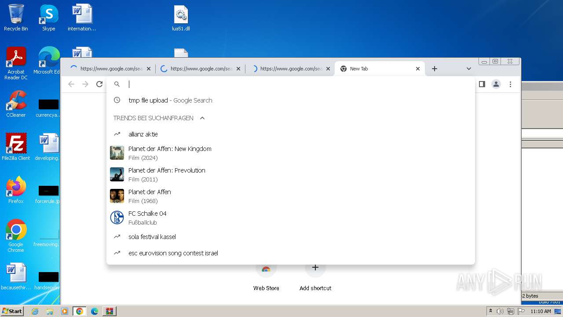Select Planet der Affen: New Kingdom suggestion

(x=290, y=153)
